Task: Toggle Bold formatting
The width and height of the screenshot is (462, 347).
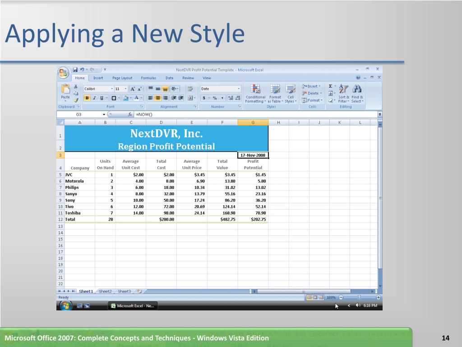Action: [x=87, y=98]
